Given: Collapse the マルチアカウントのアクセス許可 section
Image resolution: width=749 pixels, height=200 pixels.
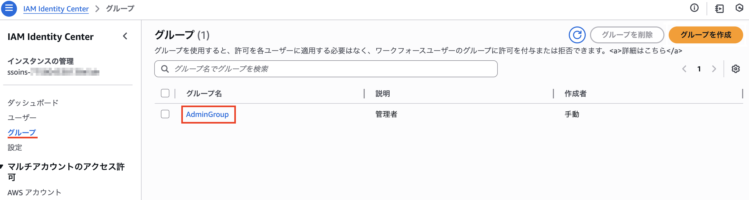Looking at the screenshot, I should 2,166.
